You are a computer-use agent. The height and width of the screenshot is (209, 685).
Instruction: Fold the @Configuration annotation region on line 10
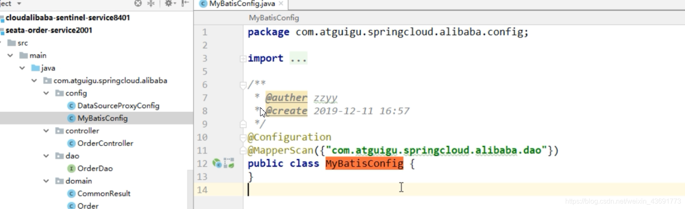coord(243,137)
